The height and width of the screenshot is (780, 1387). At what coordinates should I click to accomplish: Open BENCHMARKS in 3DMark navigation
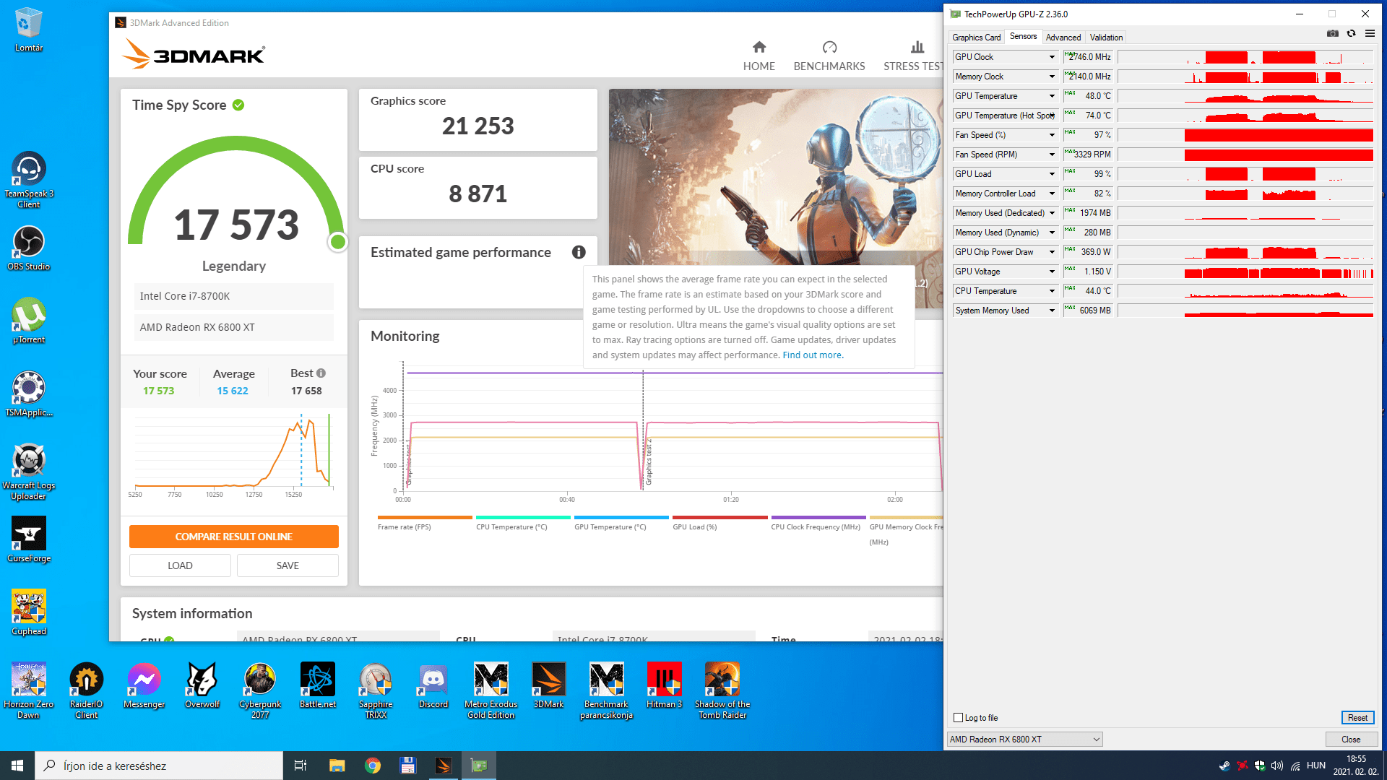click(x=829, y=56)
